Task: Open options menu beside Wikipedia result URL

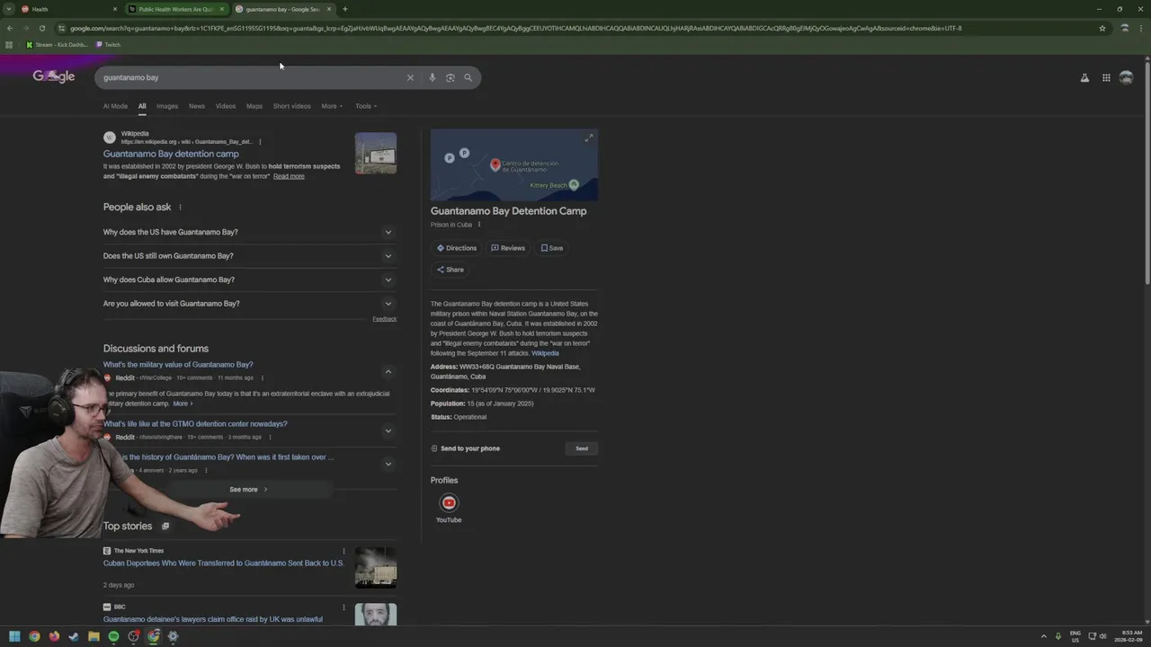Action: point(260,141)
